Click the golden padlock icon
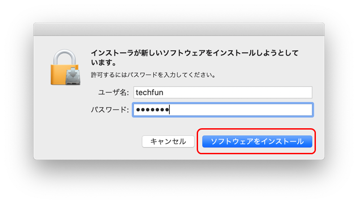 point(65,67)
